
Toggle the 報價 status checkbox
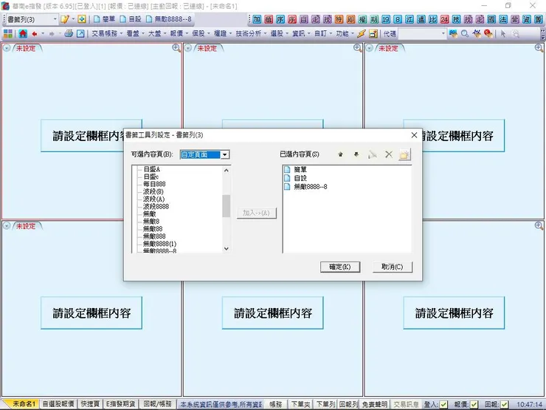coord(474,404)
